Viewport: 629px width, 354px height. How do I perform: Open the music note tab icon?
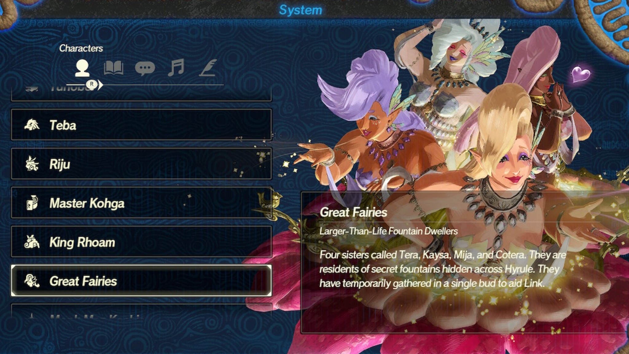pyautogui.click(x=176, y=68)
